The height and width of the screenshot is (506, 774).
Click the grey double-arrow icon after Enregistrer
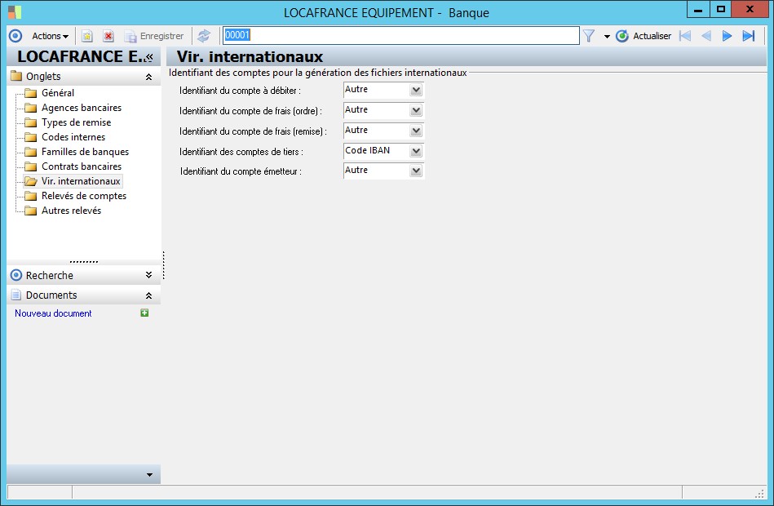coord(203,36)
